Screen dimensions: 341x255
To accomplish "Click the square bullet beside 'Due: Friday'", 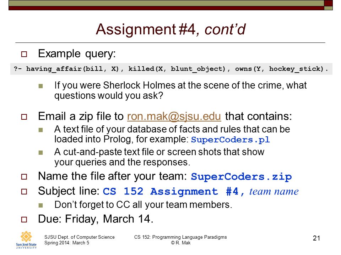I will (x=24, y=220).
